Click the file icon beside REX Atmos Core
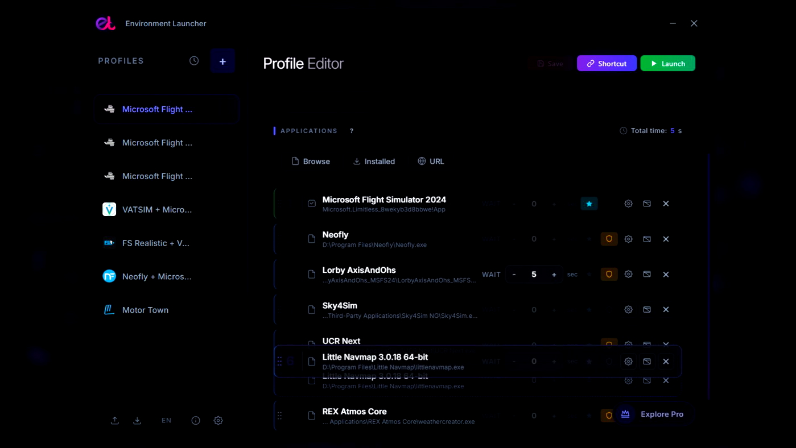Image resolution: width=796 pixels, height=448 pixels. point(312,416)
